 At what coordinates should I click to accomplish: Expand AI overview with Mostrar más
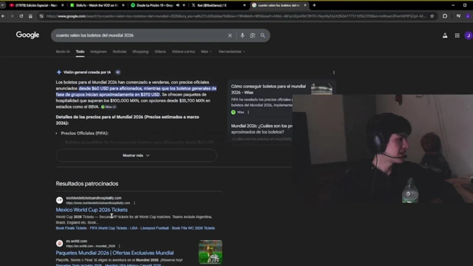coord(136,156)
